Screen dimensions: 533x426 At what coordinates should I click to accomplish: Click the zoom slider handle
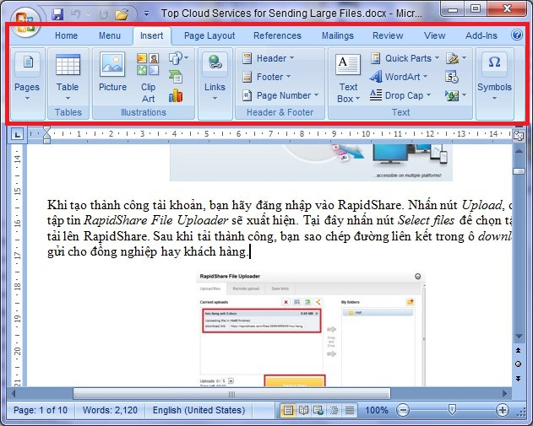tap(452, 410)
